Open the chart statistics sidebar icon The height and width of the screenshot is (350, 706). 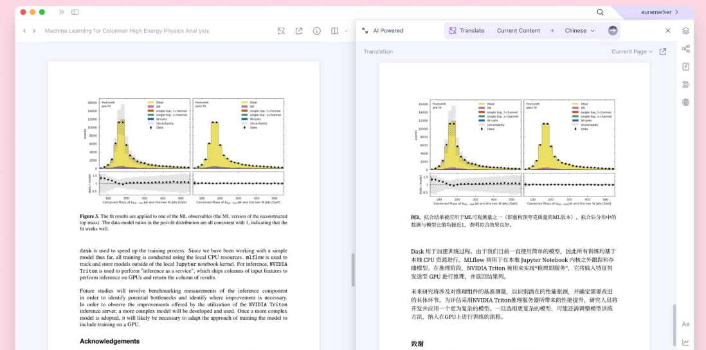click(x=685, y=342)
